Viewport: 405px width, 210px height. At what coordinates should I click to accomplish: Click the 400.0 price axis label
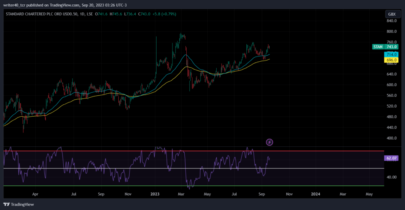click(x=392, y=138)
